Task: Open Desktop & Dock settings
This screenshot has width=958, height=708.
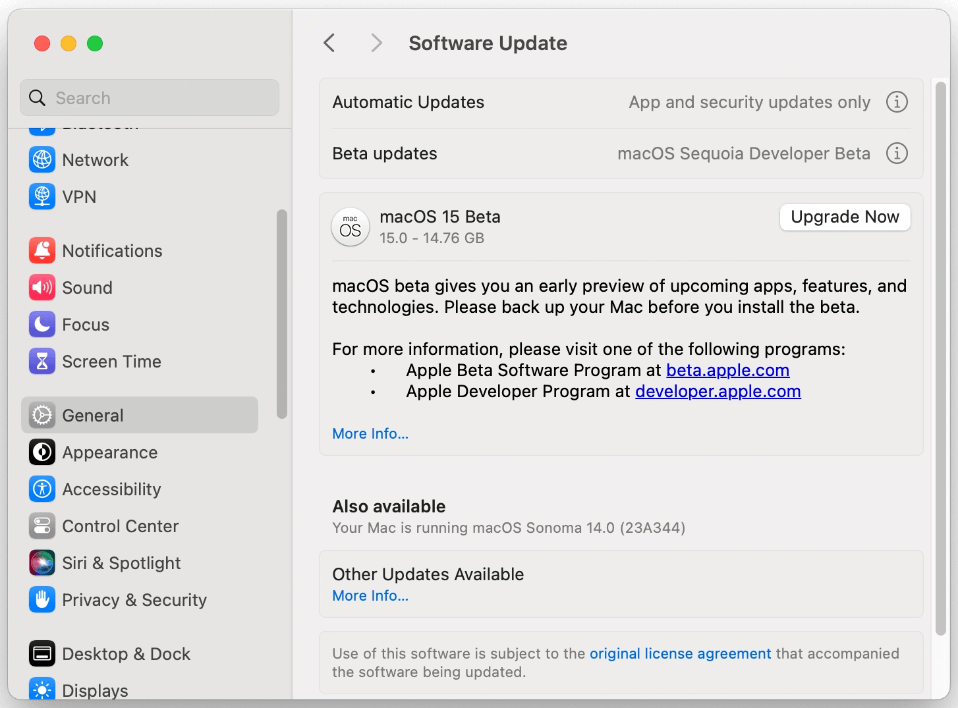Action: click(140, 653)
